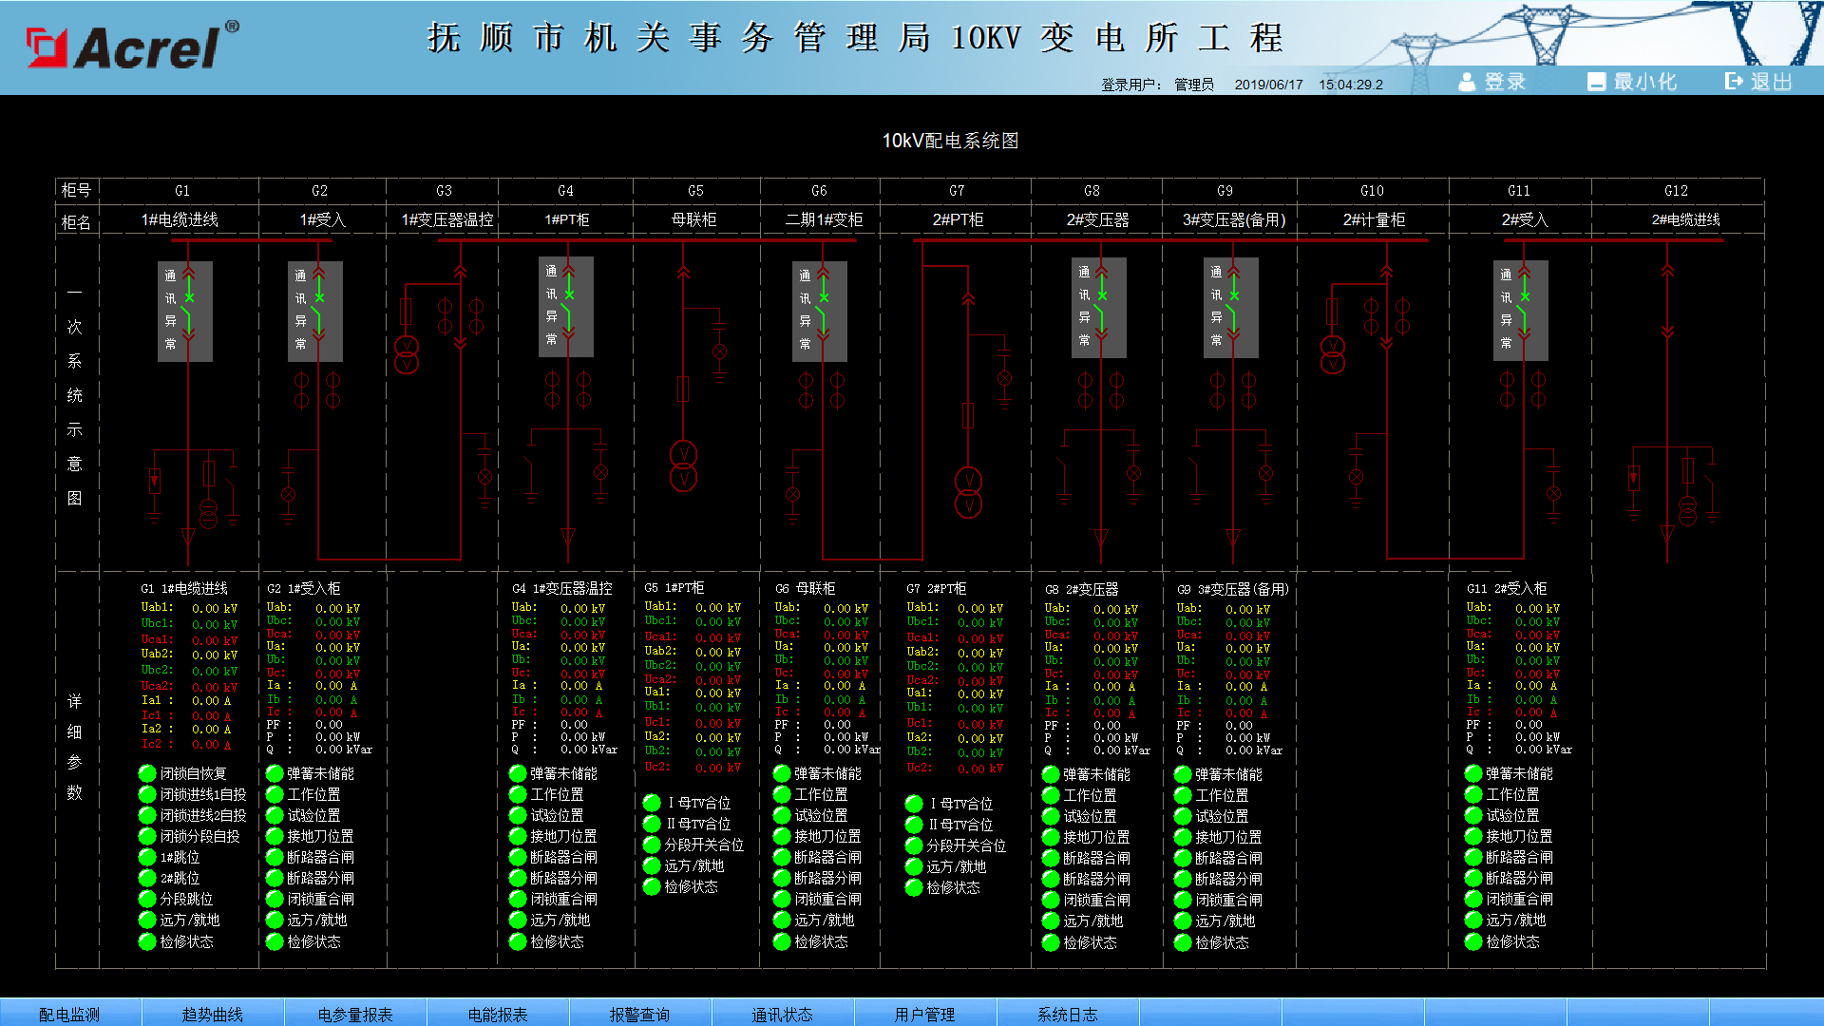Open 电能报表 from bottom navigation
Screen dimensions: 1824x1026
(x=497, y=1014)
